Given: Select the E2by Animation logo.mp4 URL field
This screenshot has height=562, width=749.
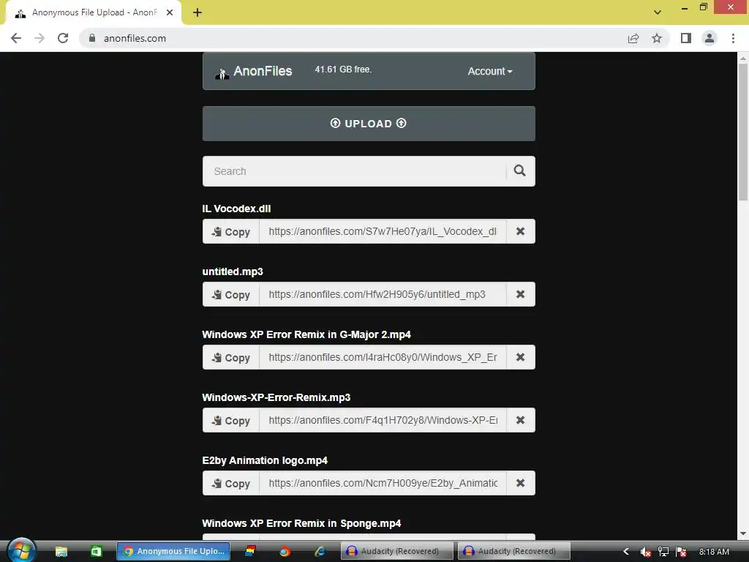Looking at the screenshot, I should point(383,483).
